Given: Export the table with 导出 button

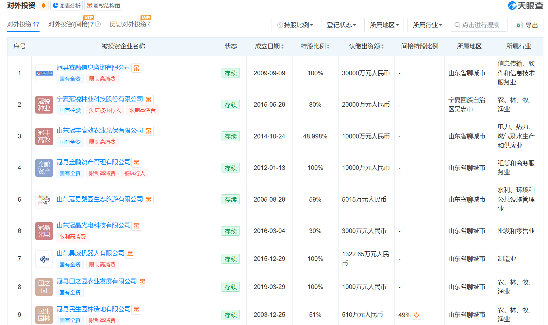Looking at the screenshot, I should tap(527, 25).
